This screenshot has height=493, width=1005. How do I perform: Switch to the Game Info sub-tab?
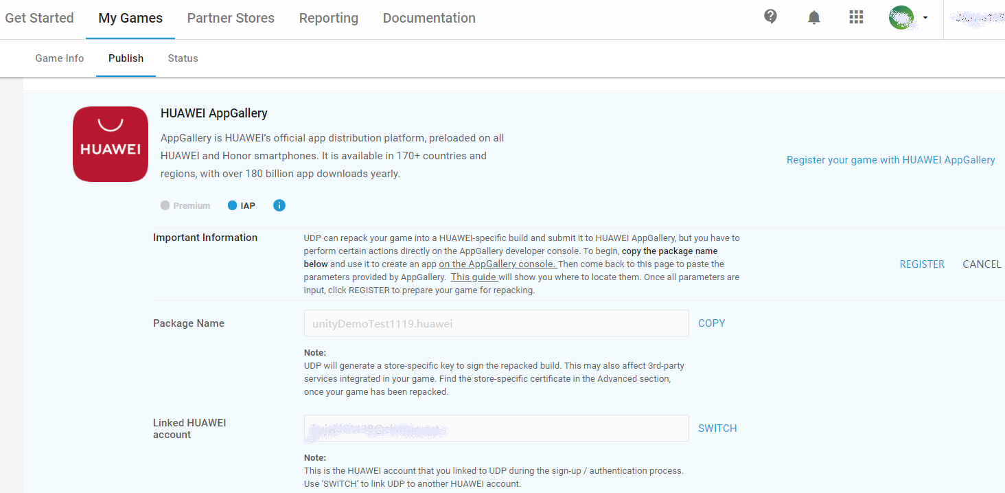pyautogui.click(x=60, y=58)
